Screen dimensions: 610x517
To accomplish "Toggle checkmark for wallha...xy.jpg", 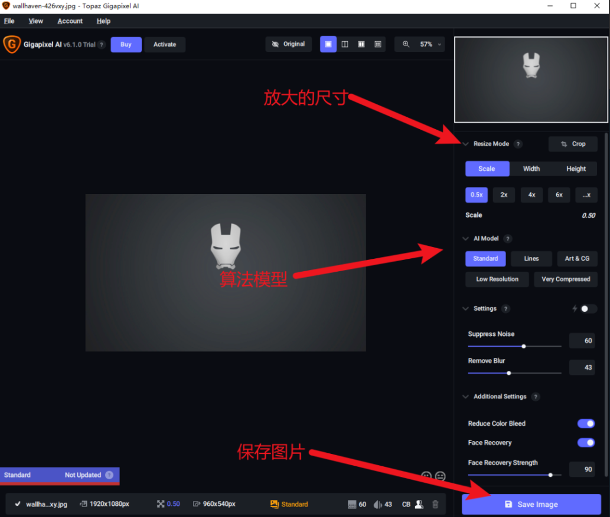I will tap(18, 504).
